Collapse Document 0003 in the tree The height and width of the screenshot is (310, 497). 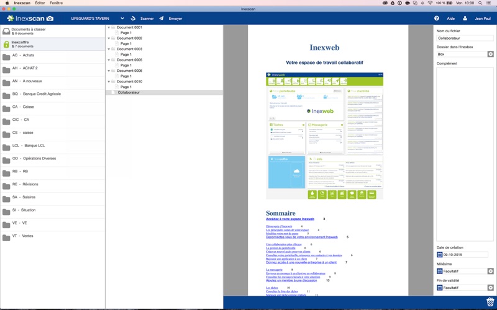pyautogui.click(x=109, y=49)
